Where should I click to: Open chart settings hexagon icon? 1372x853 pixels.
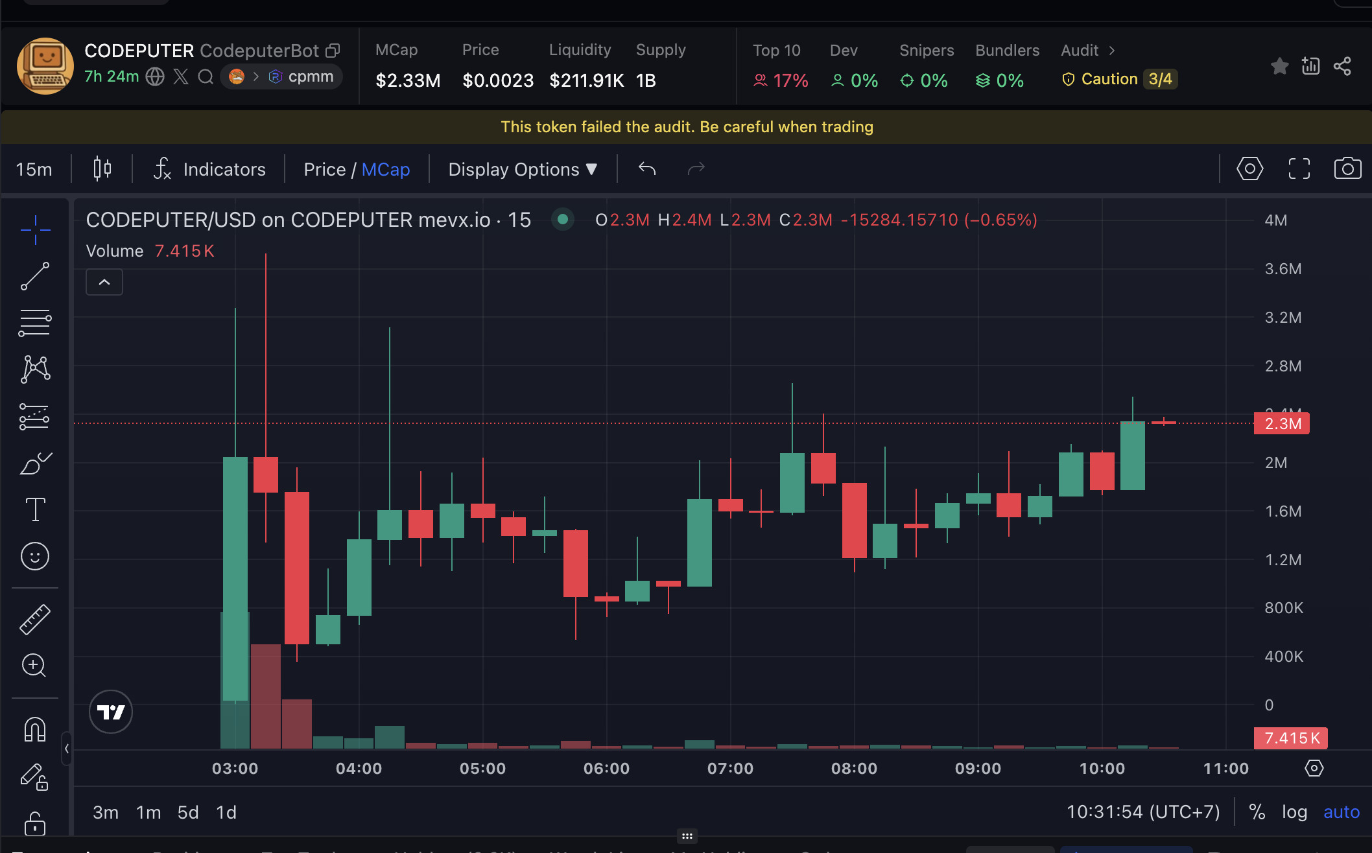point(1249,169)
